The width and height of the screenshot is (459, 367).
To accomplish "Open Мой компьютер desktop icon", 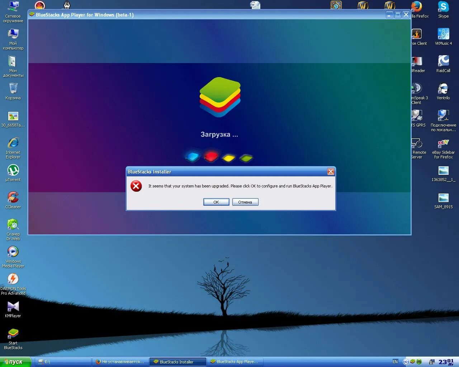I will tap(13, 39).
